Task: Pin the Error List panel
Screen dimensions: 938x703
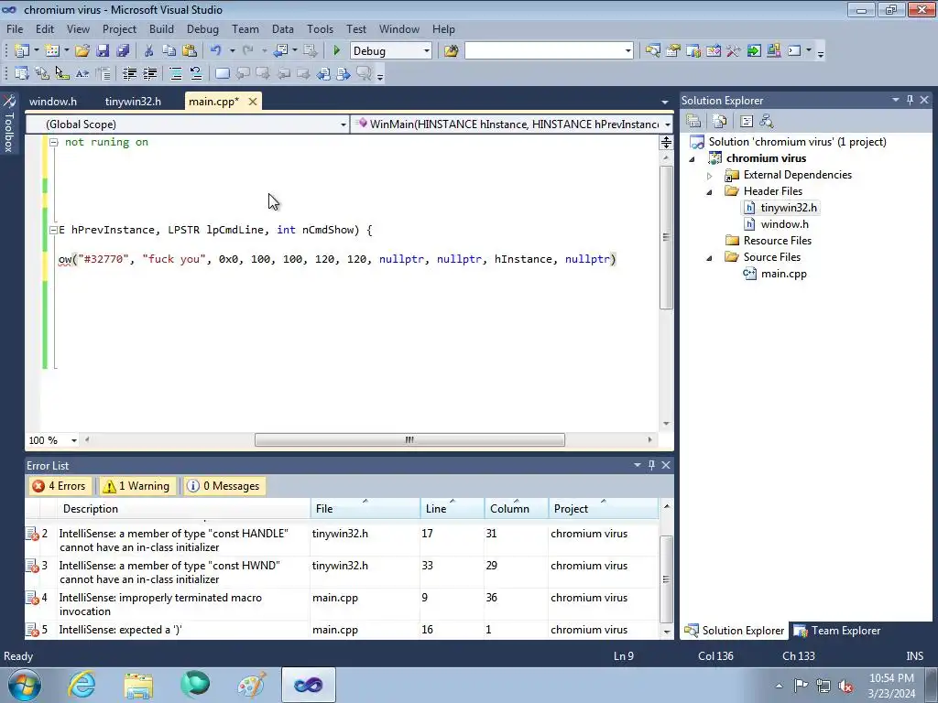Action: 651,465
